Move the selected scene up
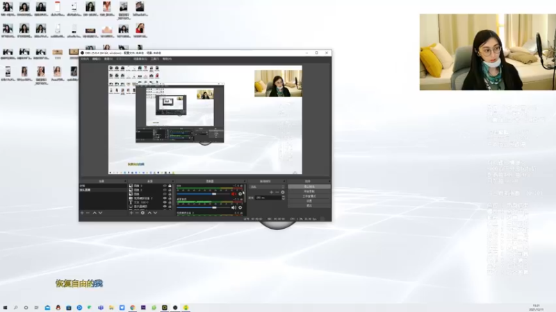The image size is (556, 312). (95, 213)
